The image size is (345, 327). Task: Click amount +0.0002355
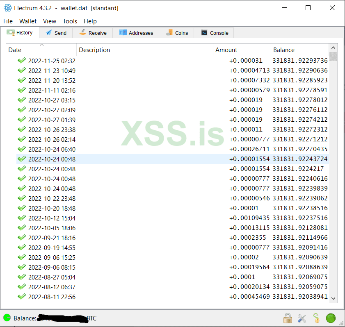(x=247, y=238)
